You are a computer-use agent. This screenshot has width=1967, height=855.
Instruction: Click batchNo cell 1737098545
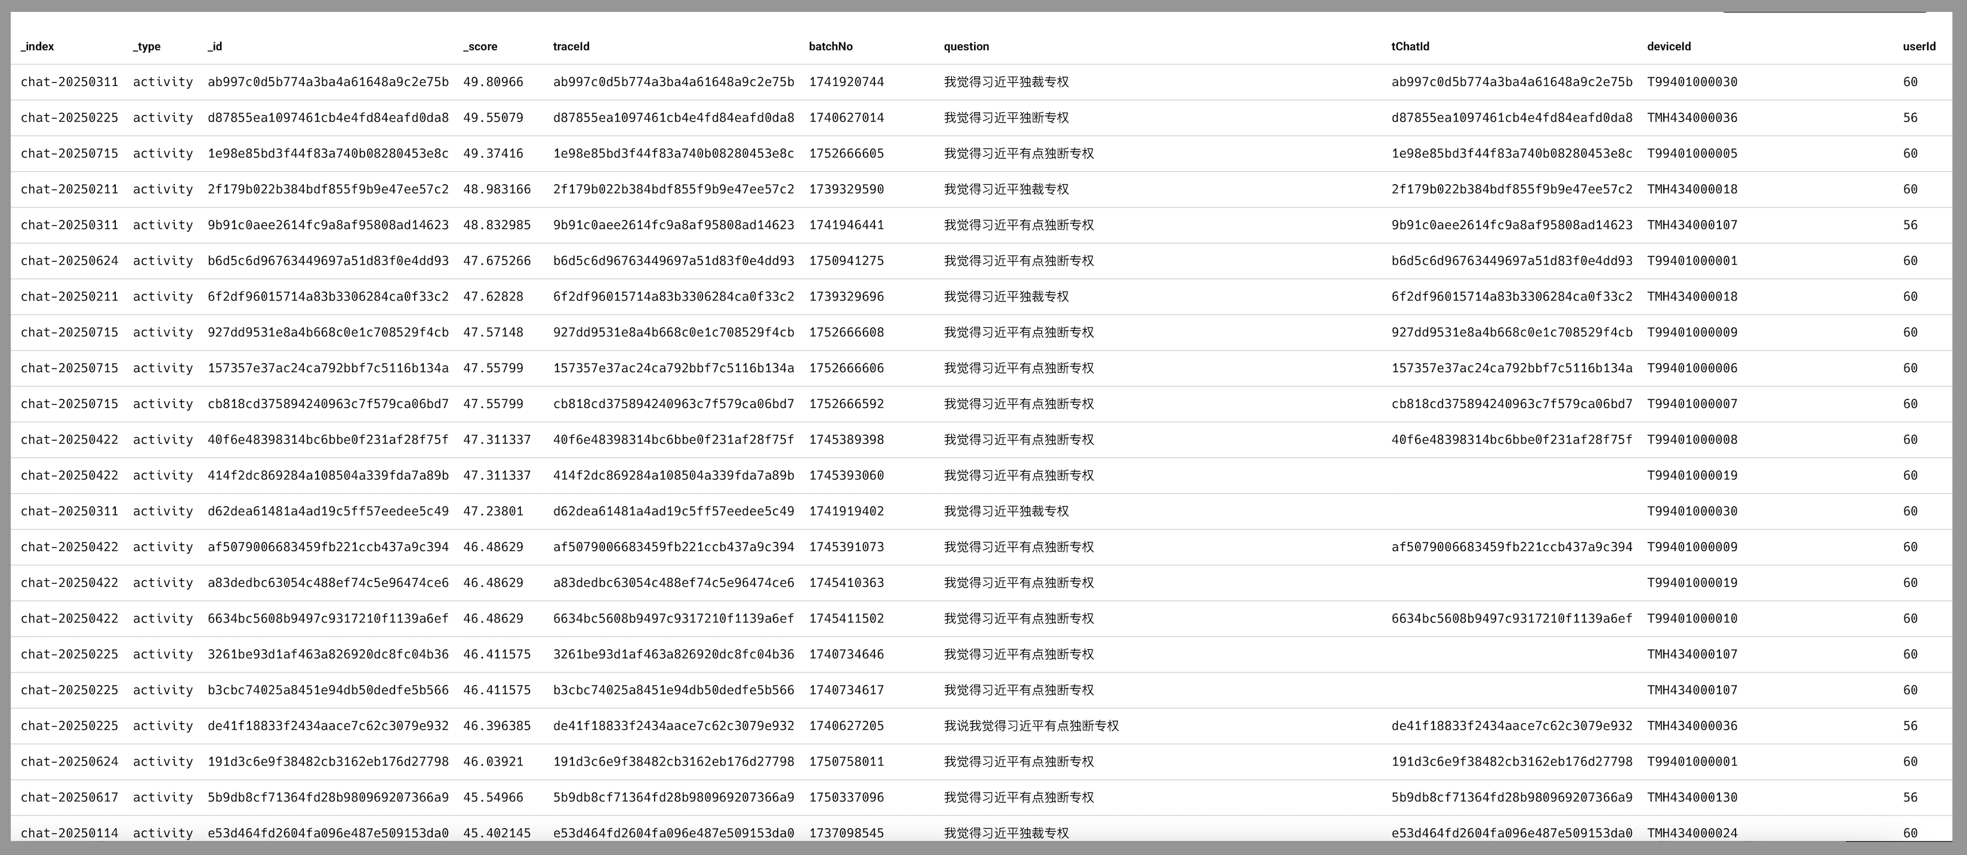coord(847,834)
